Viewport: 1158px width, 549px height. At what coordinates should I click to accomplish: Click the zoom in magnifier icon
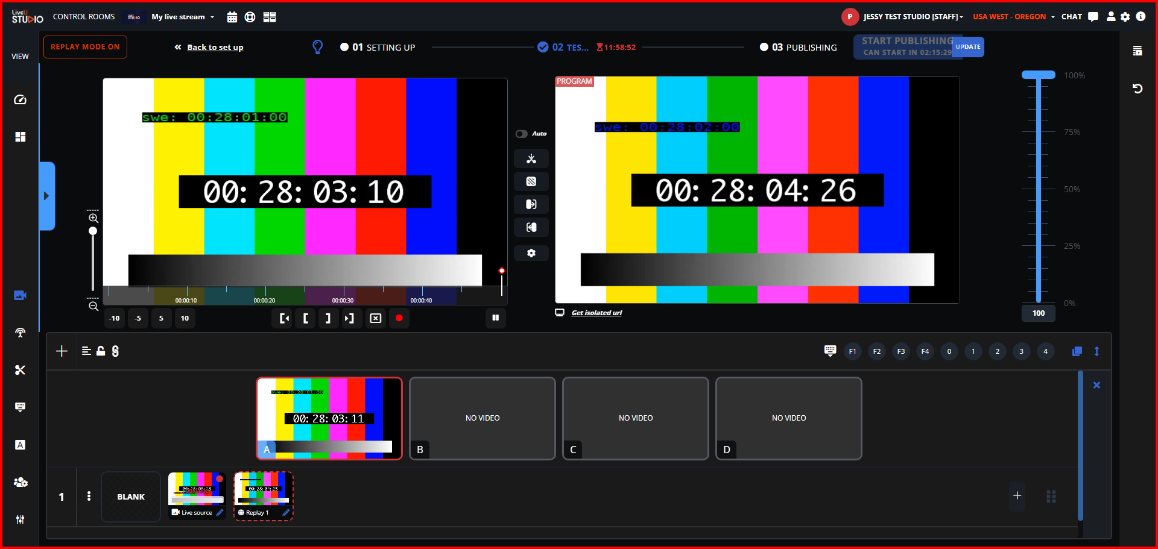(93, 218)
